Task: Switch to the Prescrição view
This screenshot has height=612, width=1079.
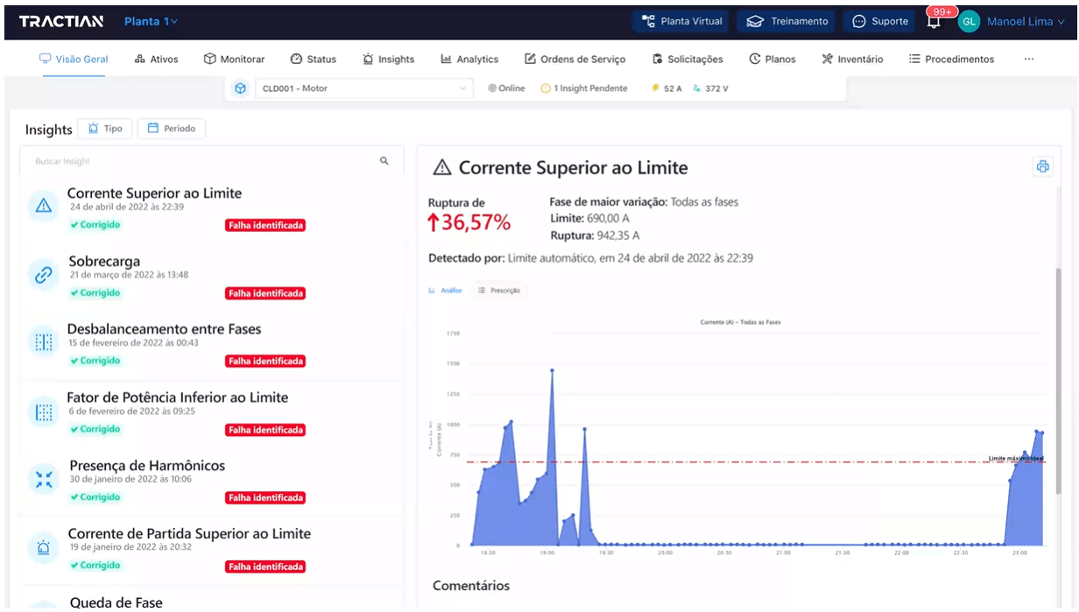Action: tap(498, 290)
